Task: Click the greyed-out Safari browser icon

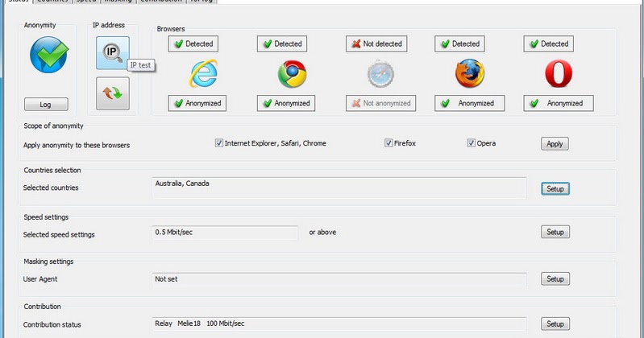Action: coord(380,74)
